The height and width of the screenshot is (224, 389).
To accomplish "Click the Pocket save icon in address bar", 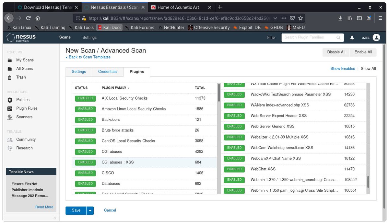I will (x=292, y=18).
